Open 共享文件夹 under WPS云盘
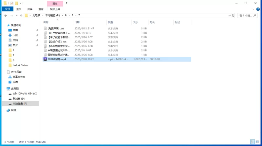262x146 pixels. point(19,77)
